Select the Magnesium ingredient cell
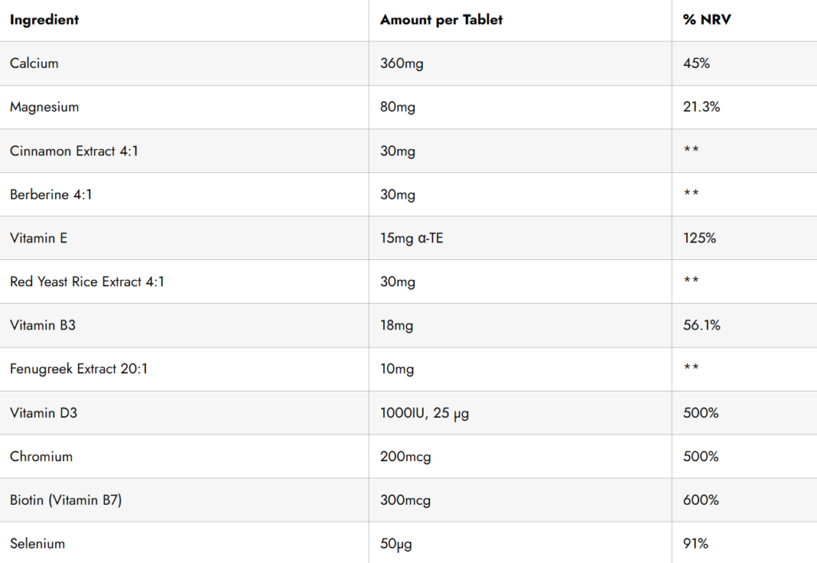Screen dimensions: 817x563 [44, 107]
